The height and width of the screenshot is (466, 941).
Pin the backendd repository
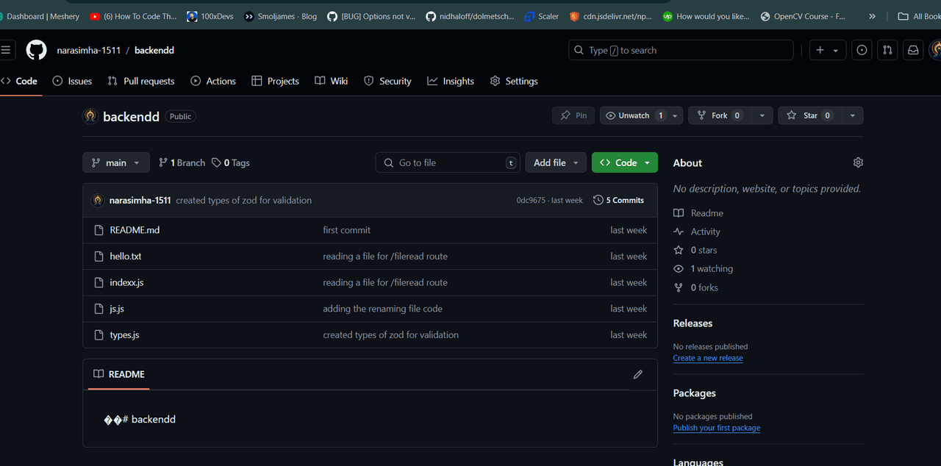tap(573, 115)
